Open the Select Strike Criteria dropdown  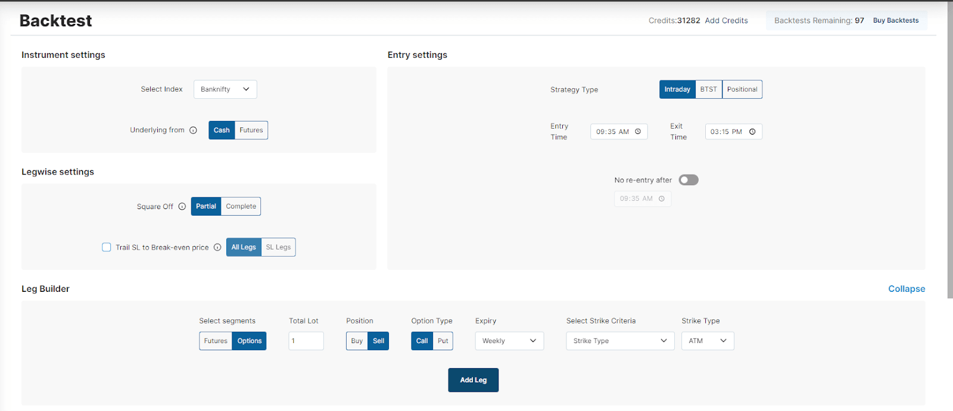(x=619, y=341)
